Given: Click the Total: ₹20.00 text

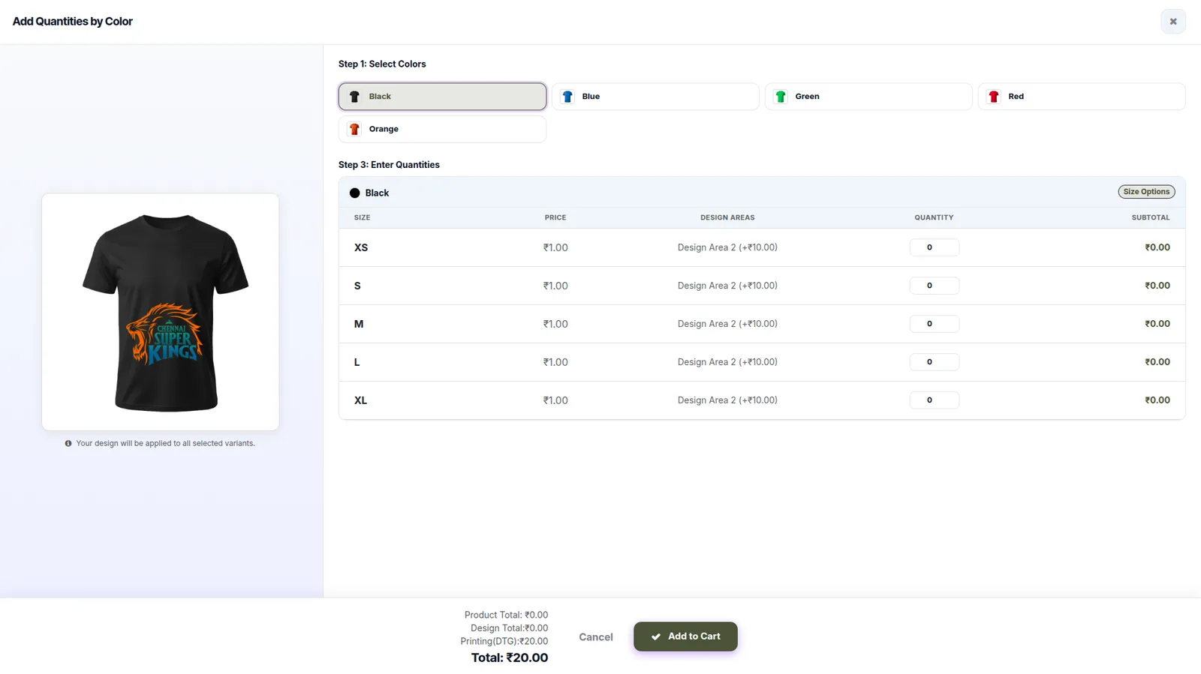Looking at the screenshot, I should coord(510,658).
